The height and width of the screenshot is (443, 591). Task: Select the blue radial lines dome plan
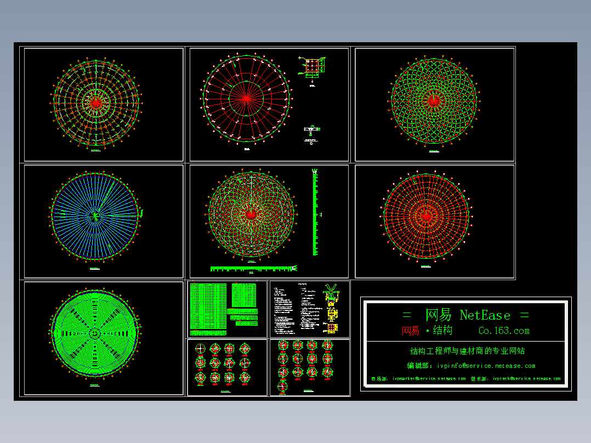click(x=95, y=217)
